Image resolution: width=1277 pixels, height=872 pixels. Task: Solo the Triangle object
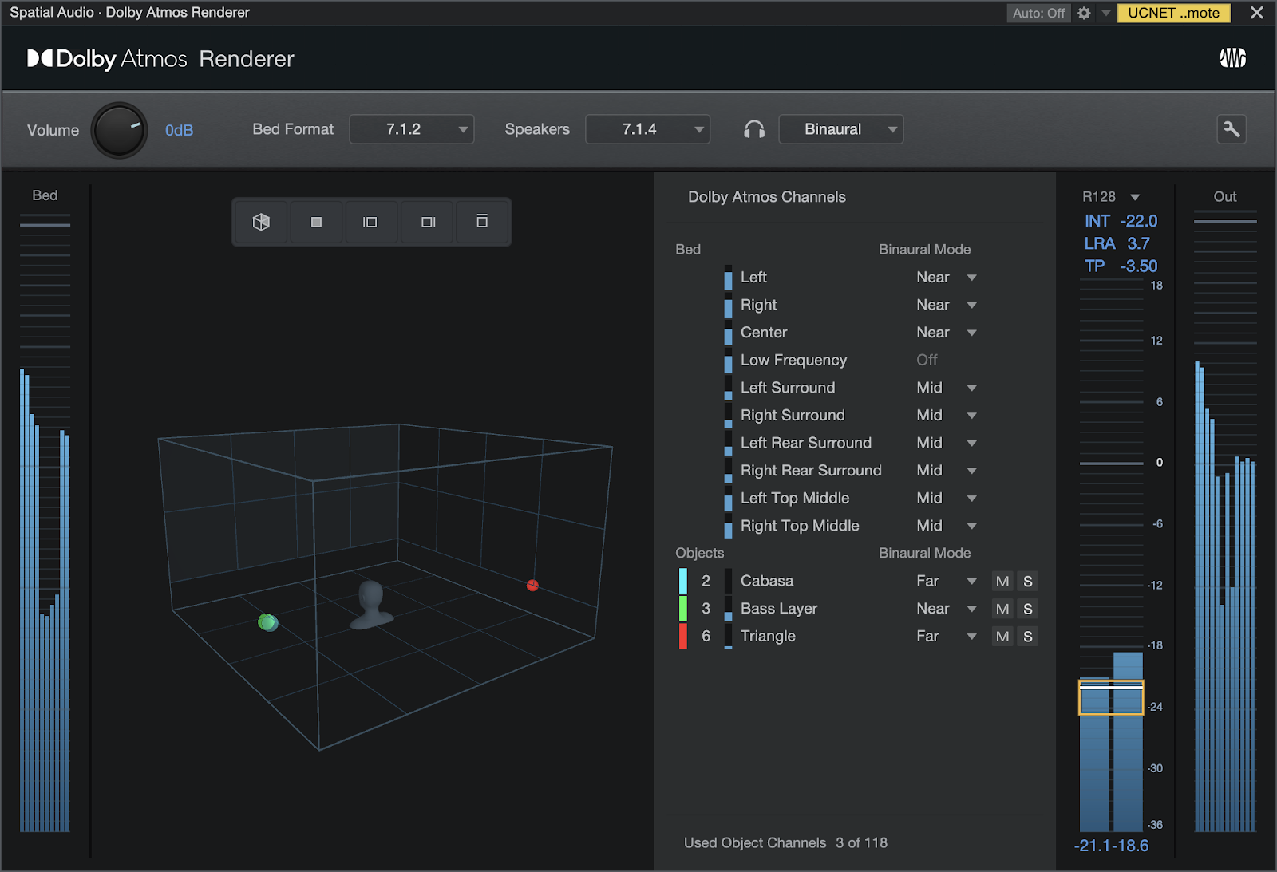click(1028, 637)
